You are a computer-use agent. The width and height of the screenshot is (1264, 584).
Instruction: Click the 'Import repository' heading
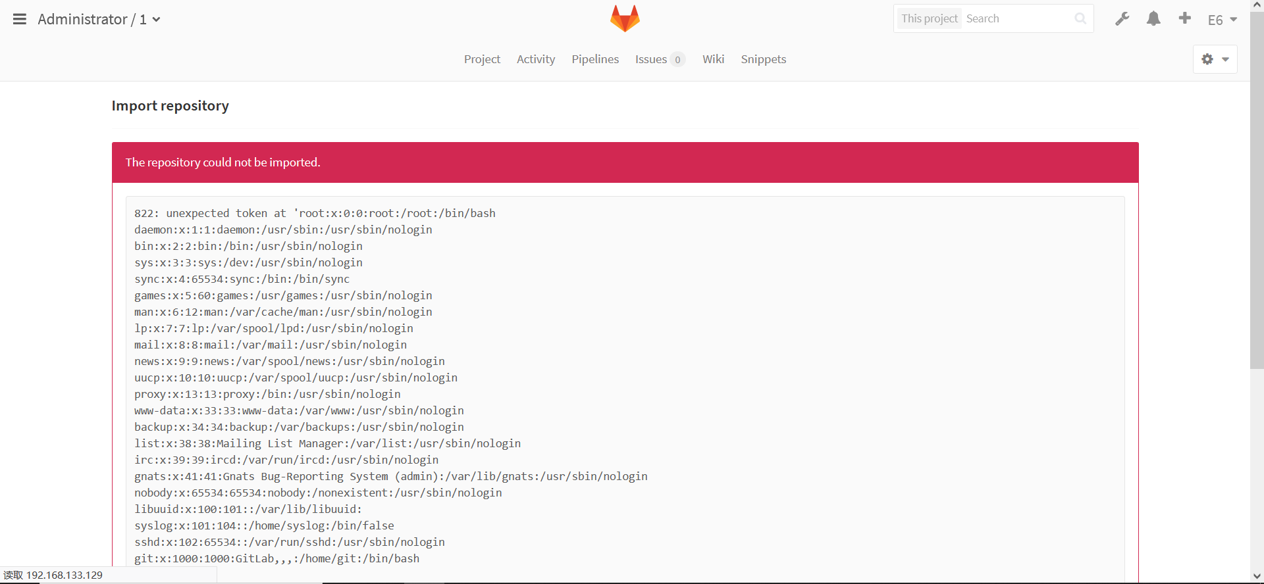pyautogui.click(x=171, y=106)
